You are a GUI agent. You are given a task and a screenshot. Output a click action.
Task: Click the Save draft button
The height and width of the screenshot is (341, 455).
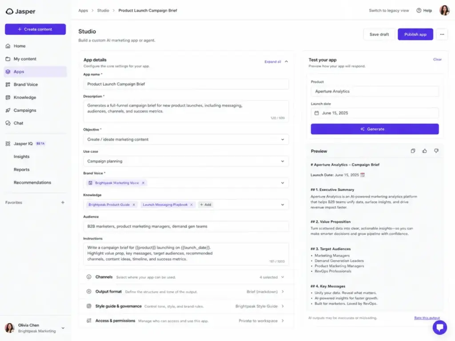pyautogui.click(x=379, y=34)
